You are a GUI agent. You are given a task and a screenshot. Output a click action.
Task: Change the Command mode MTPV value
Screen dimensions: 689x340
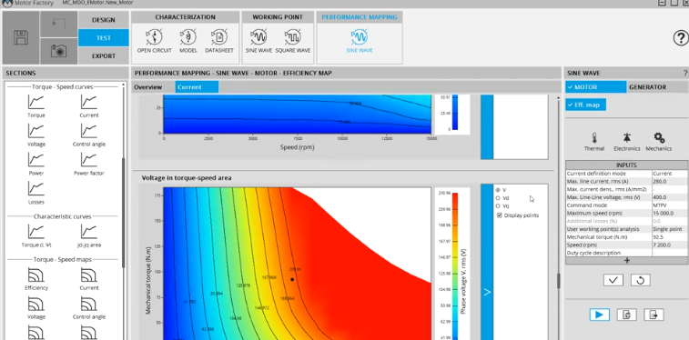[x=670, y=205]
